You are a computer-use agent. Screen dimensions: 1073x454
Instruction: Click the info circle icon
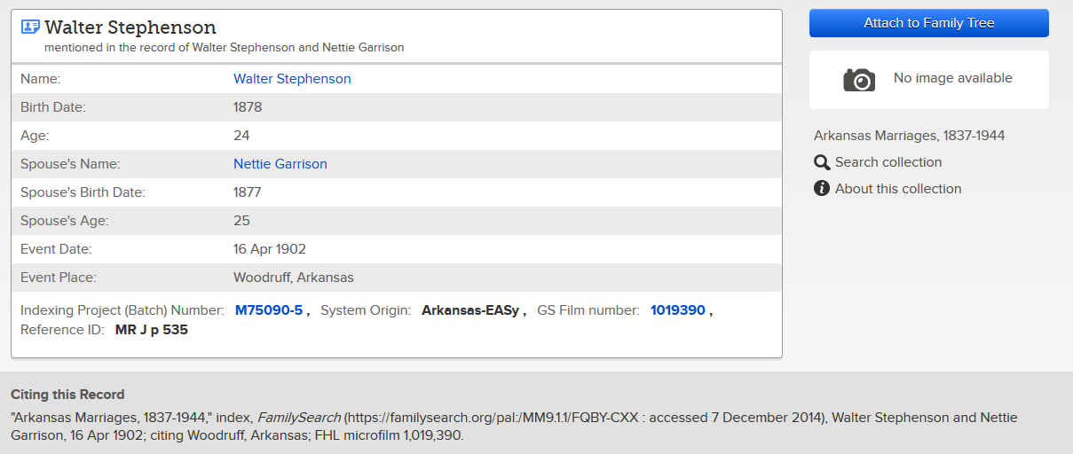[822, 189]
